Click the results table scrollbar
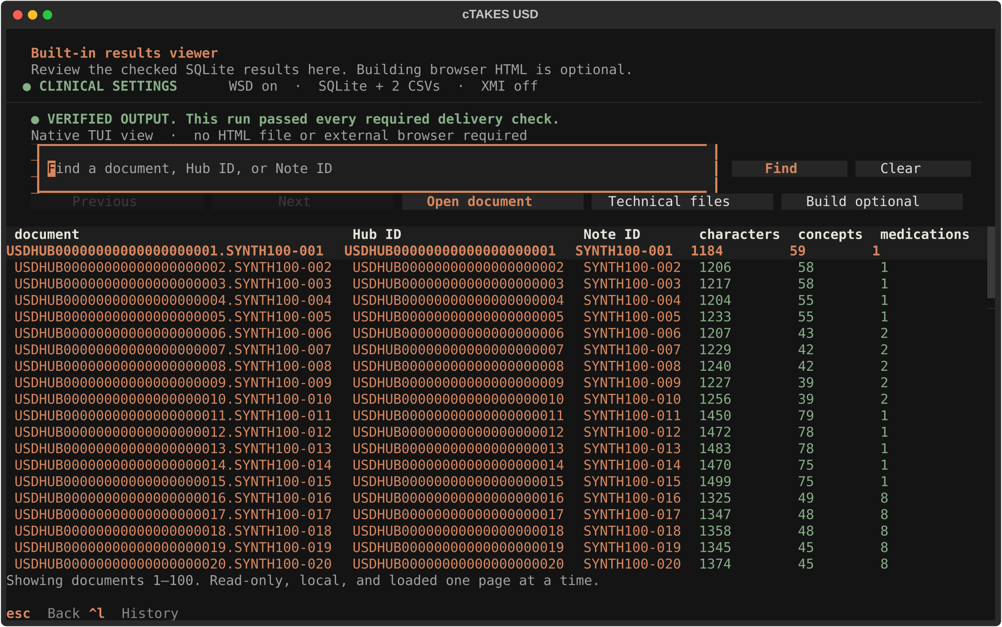Viewport: 1002px width, 627px height. [991, 263]
